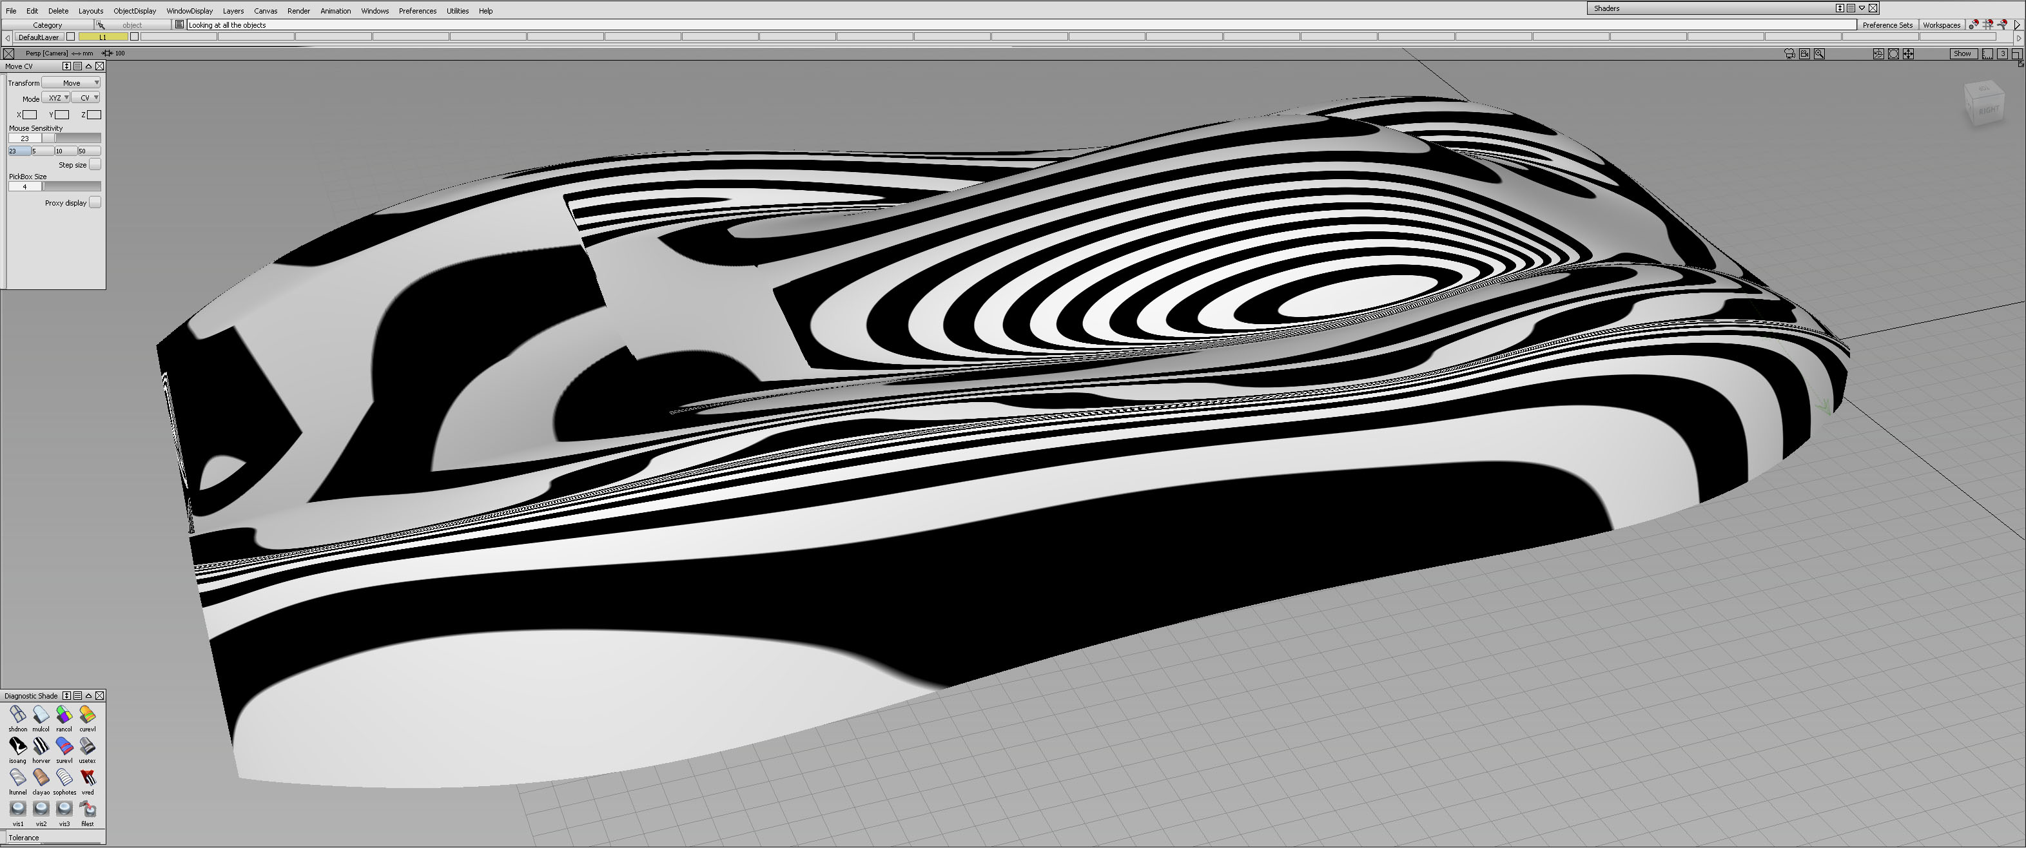The image size is (2026, 848).
Task: Open the XYZ mode dropdown
Action: tap(56, 97)
